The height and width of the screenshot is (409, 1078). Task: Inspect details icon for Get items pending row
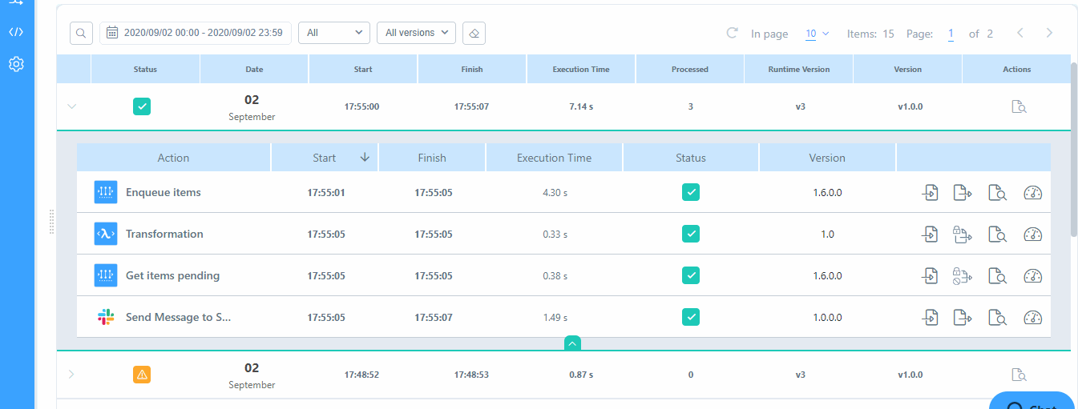(997, 275)
